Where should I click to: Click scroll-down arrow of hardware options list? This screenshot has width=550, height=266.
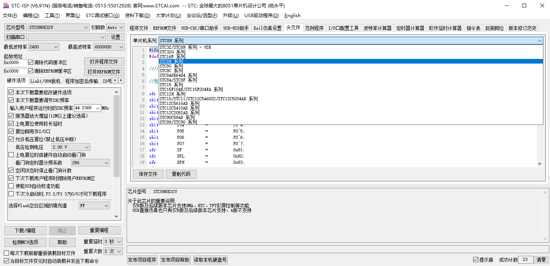point(117,216)
